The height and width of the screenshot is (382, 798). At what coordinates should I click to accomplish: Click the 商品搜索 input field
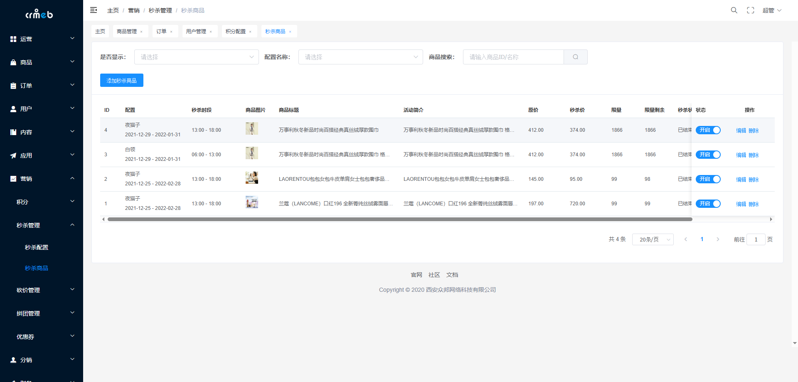coord(513,57)
